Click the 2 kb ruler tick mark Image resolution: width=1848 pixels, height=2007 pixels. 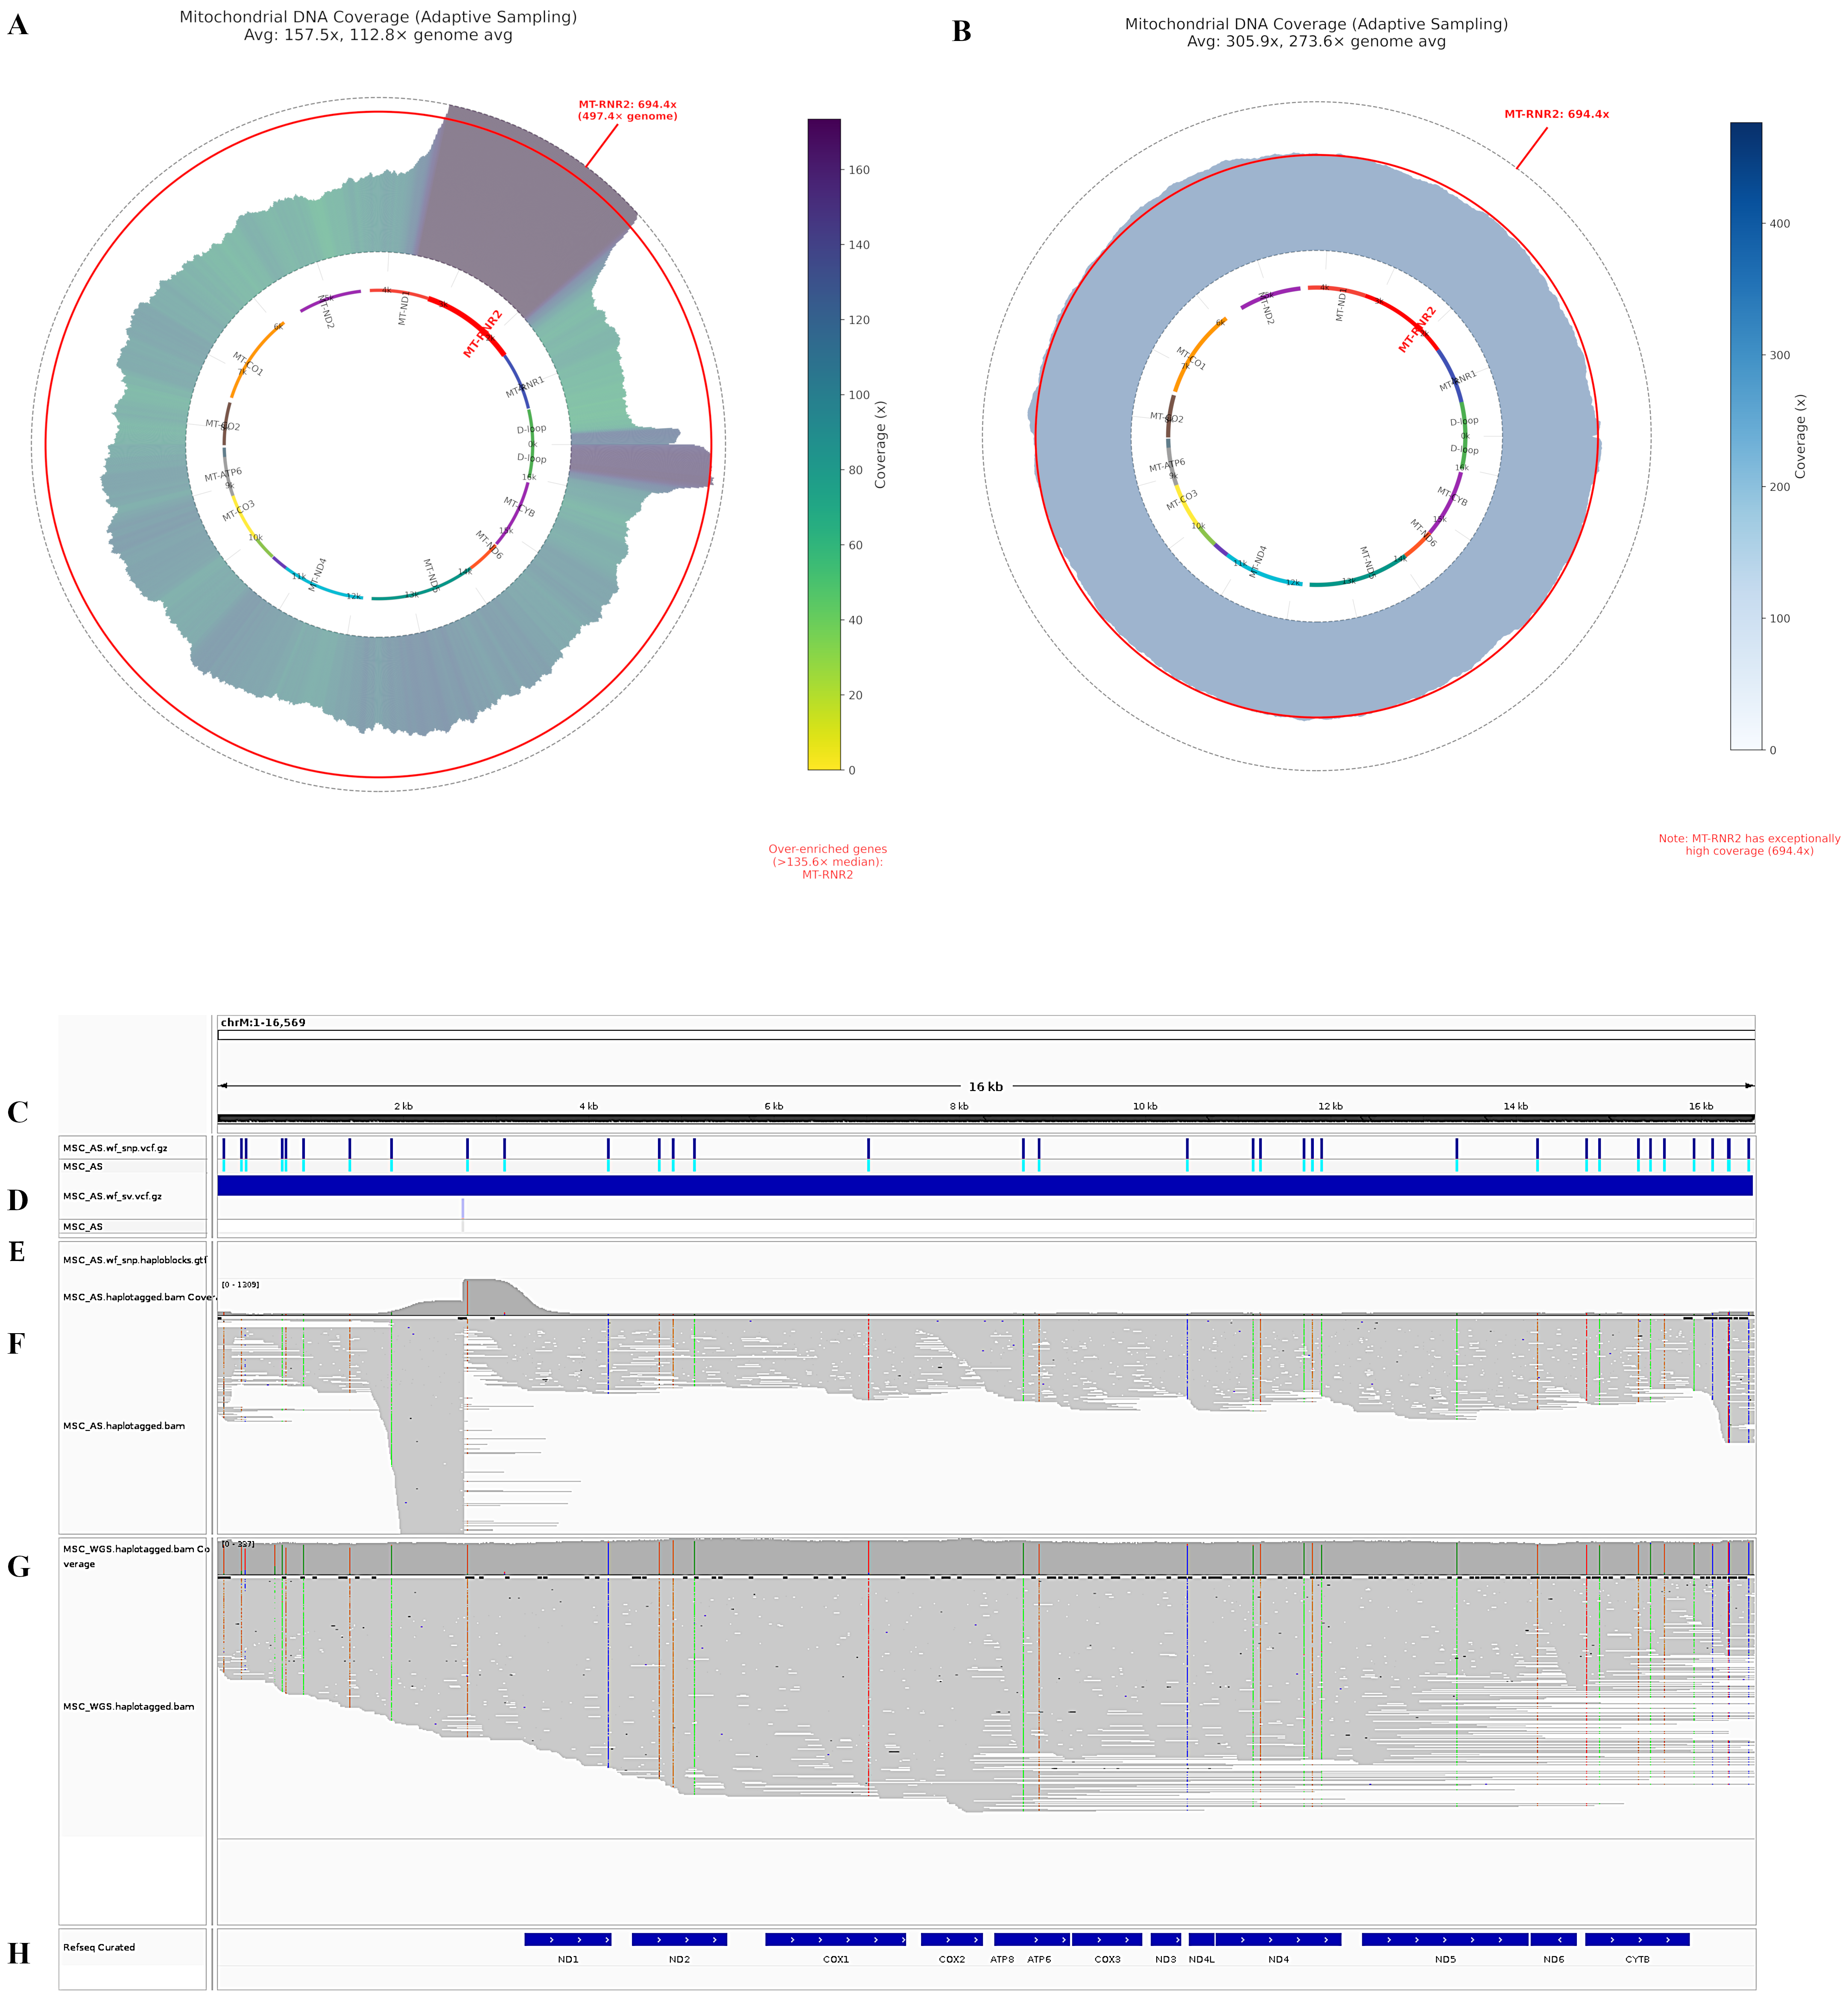pos(403,1106)
